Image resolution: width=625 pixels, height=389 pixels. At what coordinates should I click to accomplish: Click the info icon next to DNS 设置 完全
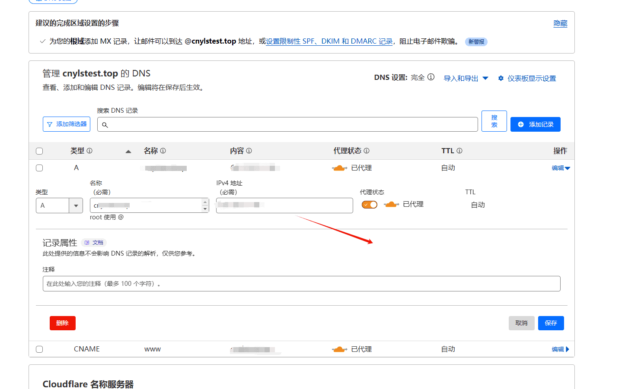[x=430, y=77]
